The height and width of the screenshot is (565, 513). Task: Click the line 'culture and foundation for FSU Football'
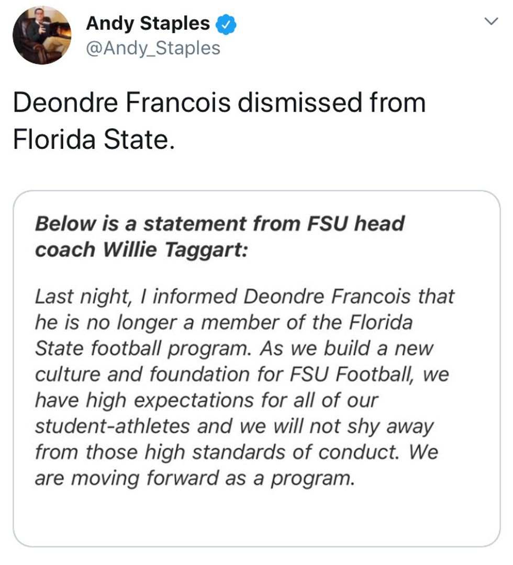[242, 374]
